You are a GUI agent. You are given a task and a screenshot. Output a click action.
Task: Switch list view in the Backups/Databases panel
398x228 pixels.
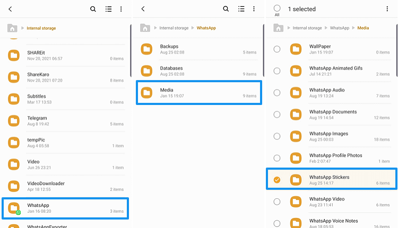tap(241, 9)
